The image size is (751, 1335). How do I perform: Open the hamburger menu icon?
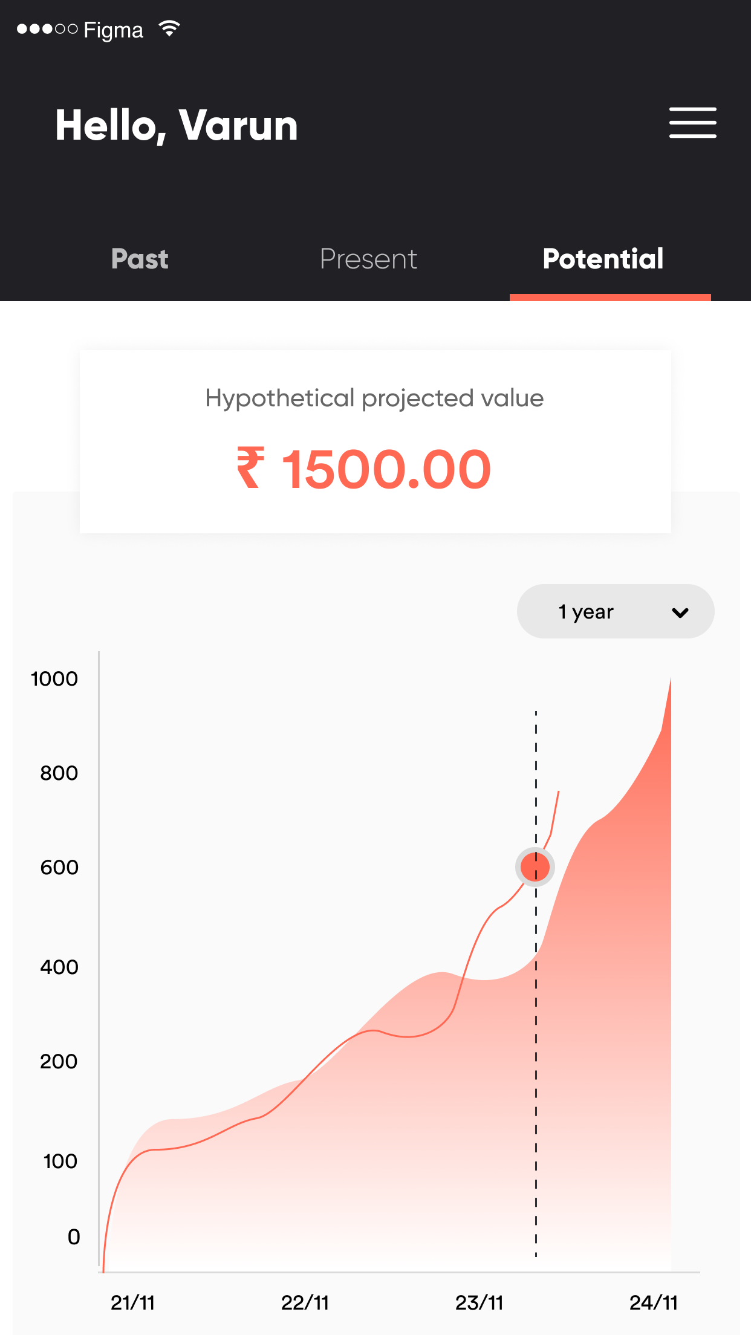(692, 123)
